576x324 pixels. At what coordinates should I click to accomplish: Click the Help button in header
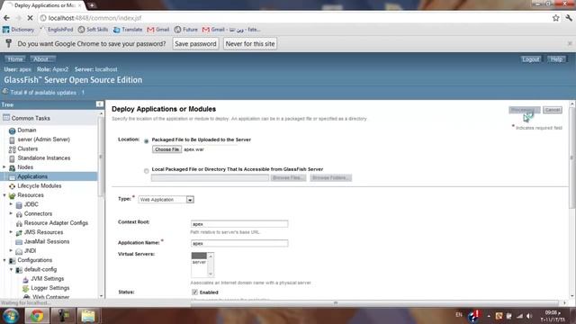(556, 59)
